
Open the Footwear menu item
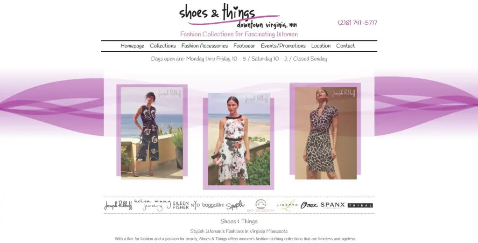pos(244,46)
